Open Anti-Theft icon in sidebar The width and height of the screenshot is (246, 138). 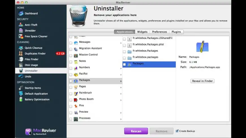pyautogui.click(x=21, y=25)
